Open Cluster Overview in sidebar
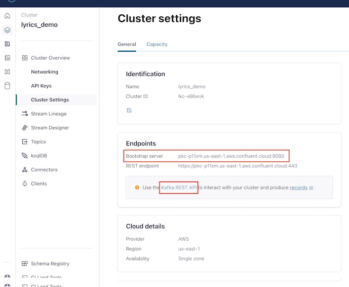349x287 pixels. click(x=51, y=58)
